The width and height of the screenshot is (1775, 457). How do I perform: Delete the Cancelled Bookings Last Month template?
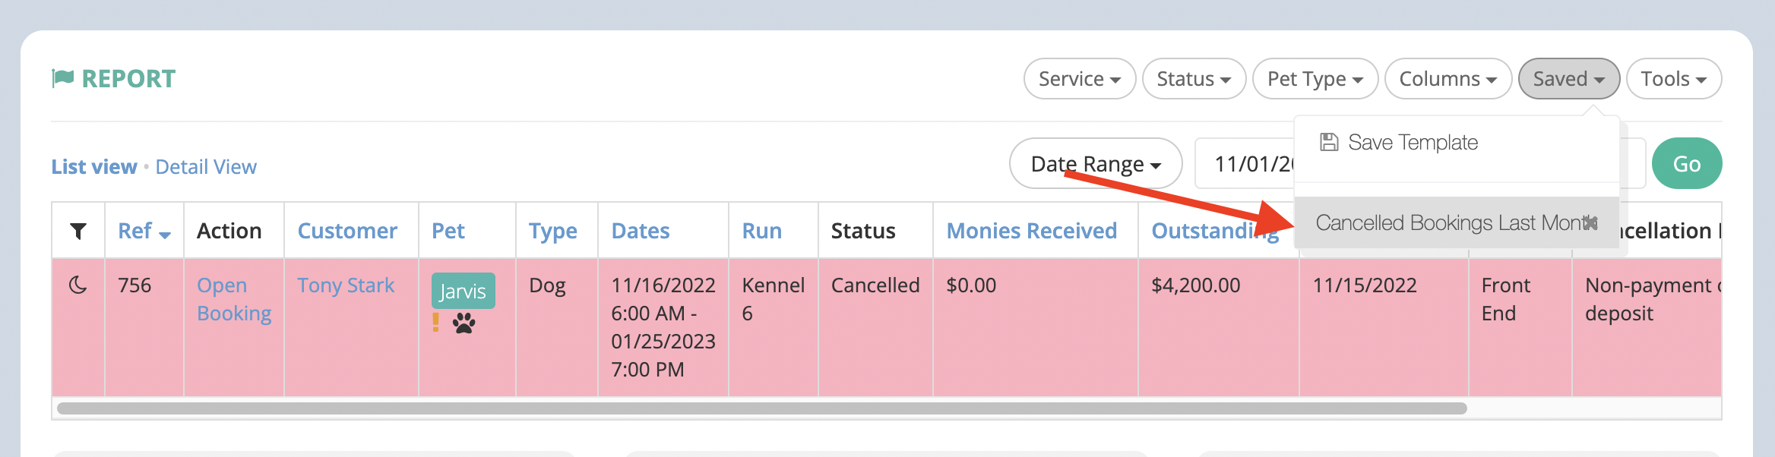[1590, 222]
